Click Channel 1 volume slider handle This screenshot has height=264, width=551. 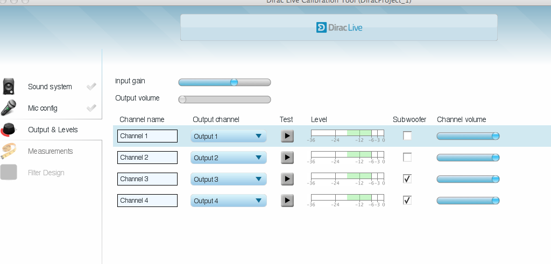click(x=496, y=136)
